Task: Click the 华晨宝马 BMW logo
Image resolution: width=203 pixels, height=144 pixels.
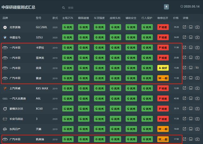Action: pos(5,38)
